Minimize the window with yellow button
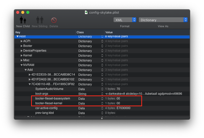This screenshot has height=138, width=204. coord(23,12)
